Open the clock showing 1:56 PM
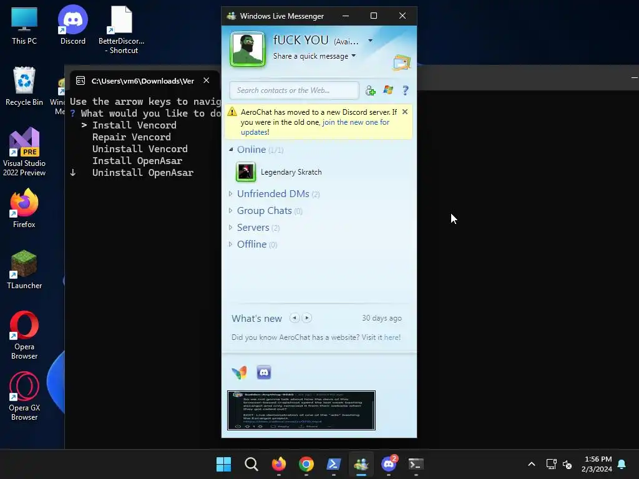 (x=597, y=464)
